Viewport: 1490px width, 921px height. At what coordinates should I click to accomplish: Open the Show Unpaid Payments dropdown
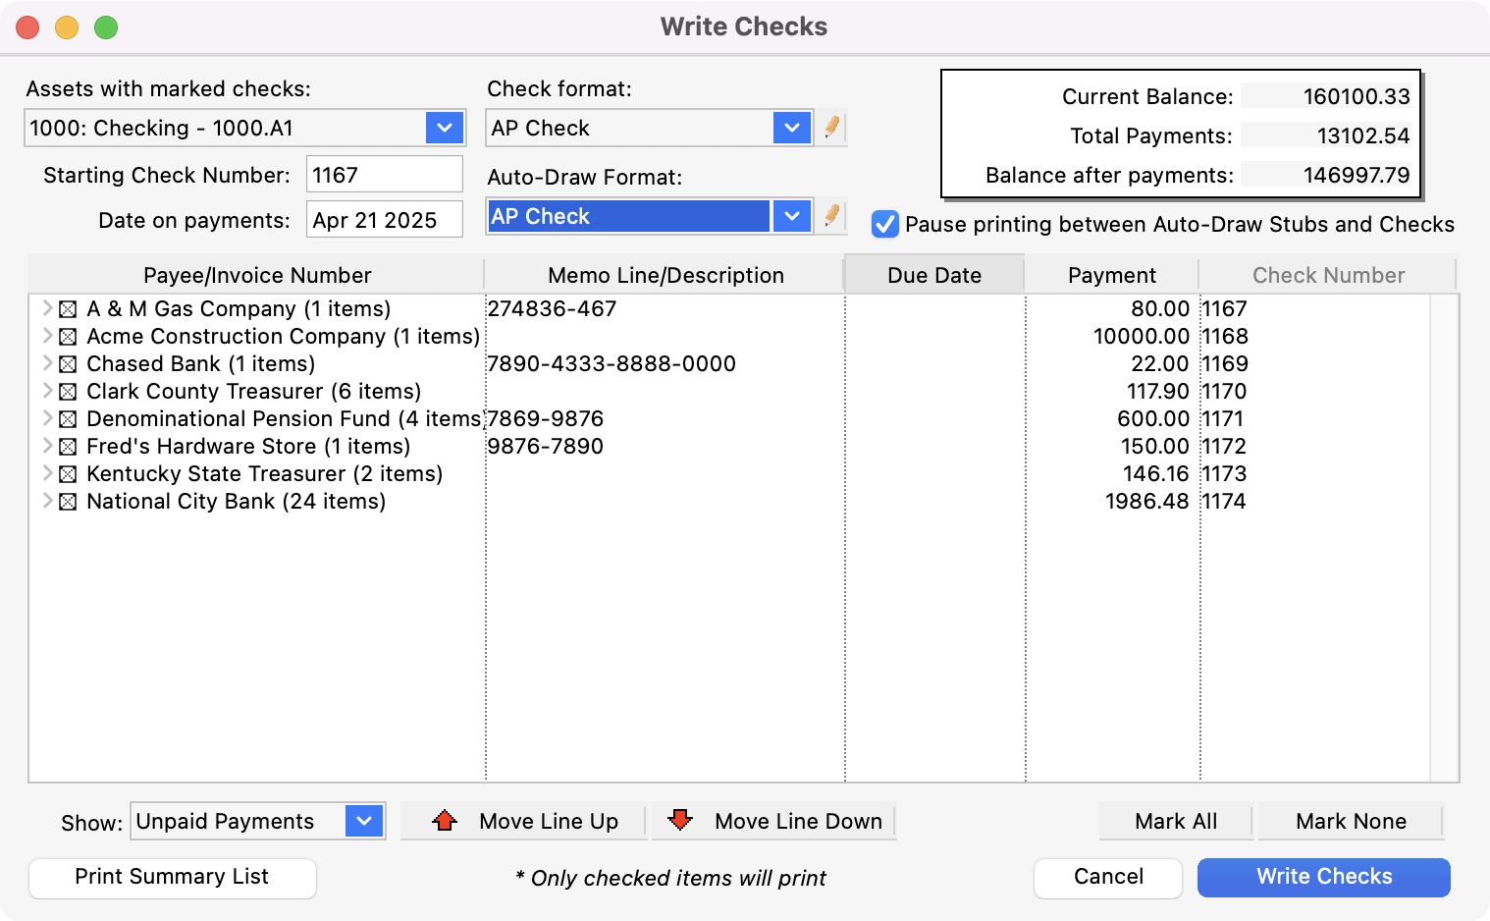pyautogui.click(x=364, y=821)
